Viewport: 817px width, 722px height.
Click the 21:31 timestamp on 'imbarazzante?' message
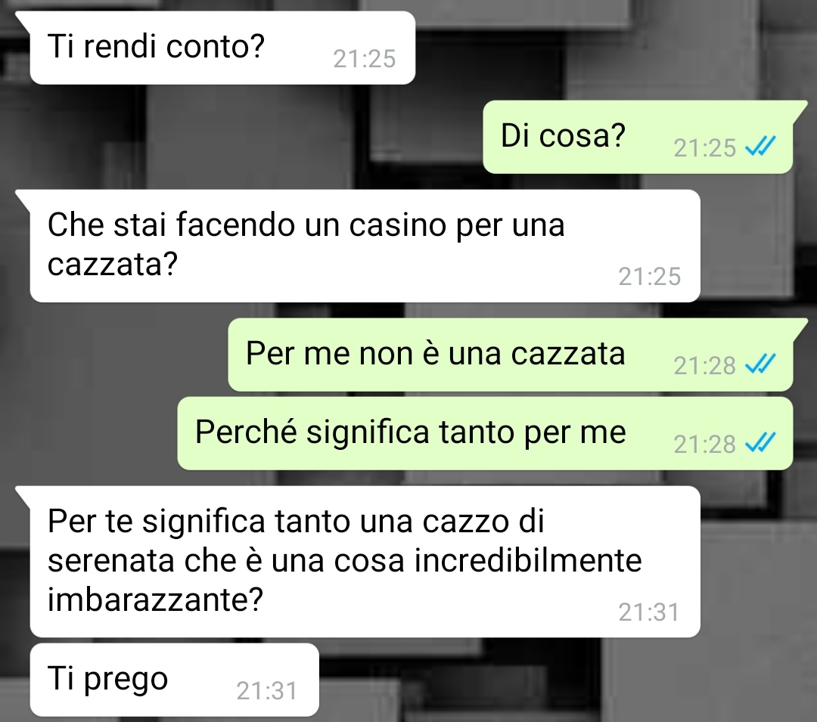[649, 612]
